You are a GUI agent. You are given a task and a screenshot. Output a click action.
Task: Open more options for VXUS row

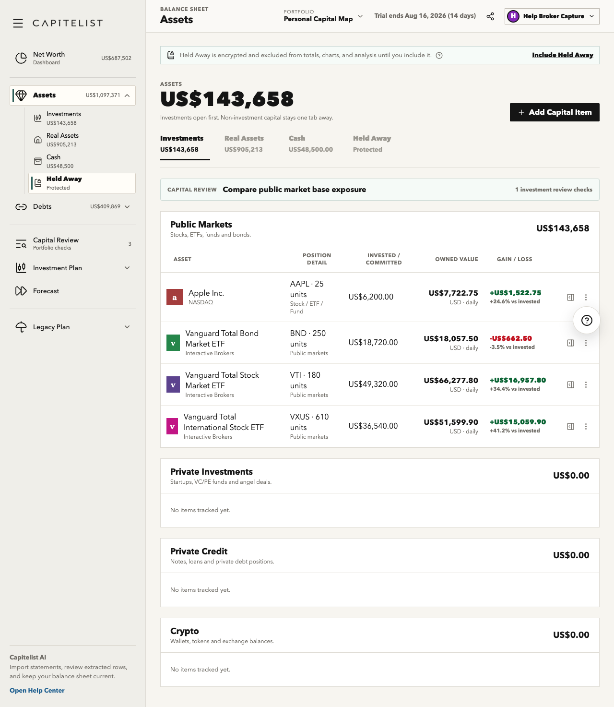586,426
